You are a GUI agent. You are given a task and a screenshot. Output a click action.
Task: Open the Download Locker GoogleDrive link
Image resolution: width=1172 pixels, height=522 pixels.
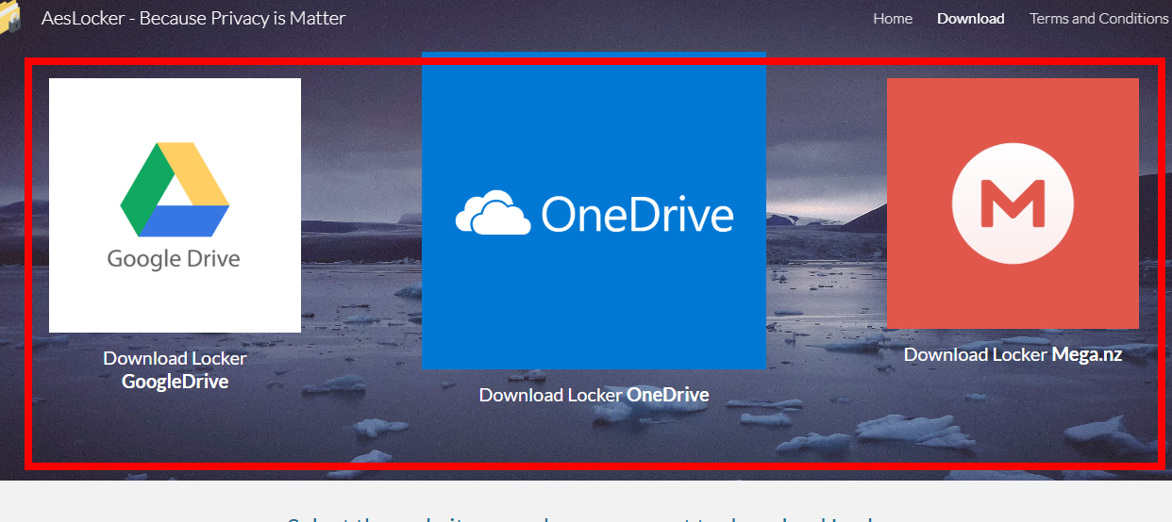pos(175,370)
